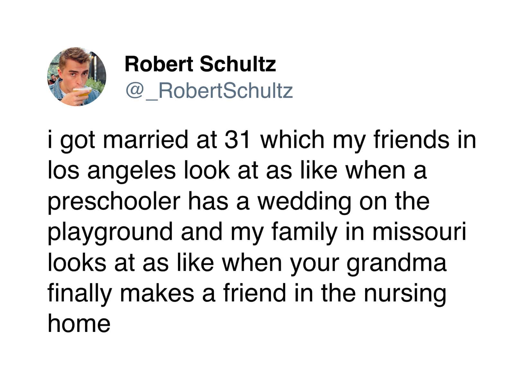Click the words "los angeles" in the tweet

(112, 170)
